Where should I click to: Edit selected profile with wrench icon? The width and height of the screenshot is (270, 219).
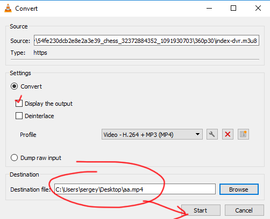click(x=212, y=134)
